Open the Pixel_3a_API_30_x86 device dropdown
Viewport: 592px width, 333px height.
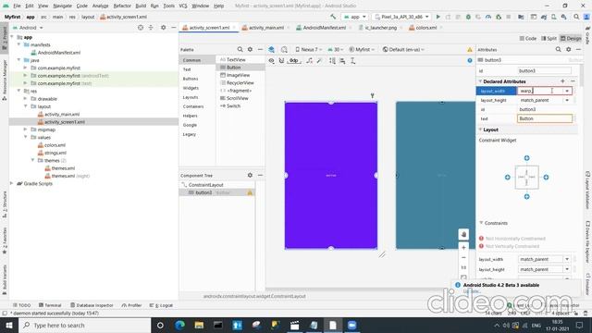click(401, 17)
